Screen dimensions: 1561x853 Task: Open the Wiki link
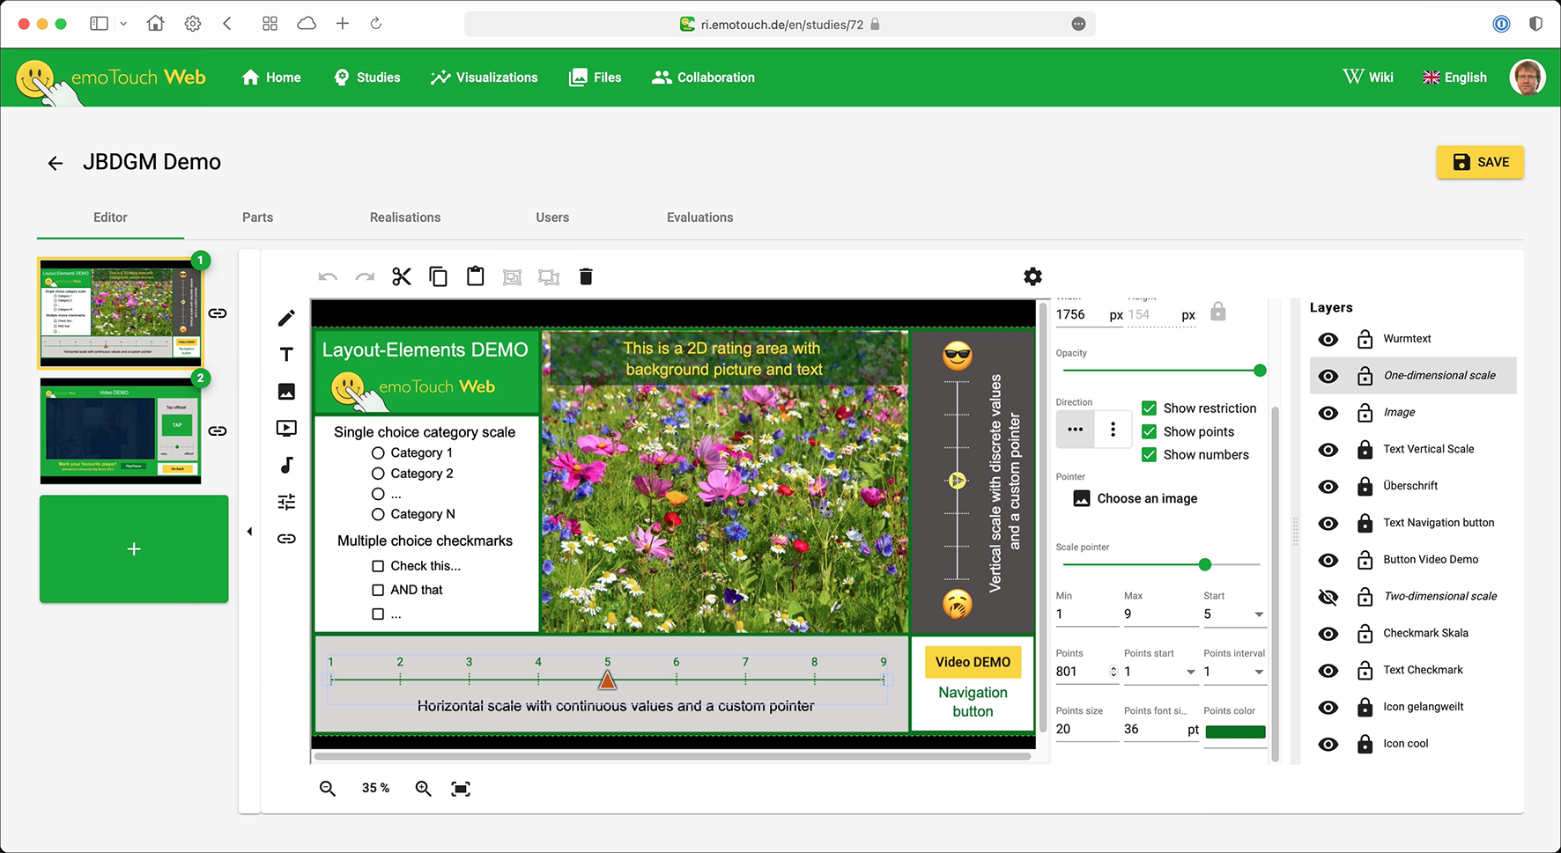[1368, 77]
